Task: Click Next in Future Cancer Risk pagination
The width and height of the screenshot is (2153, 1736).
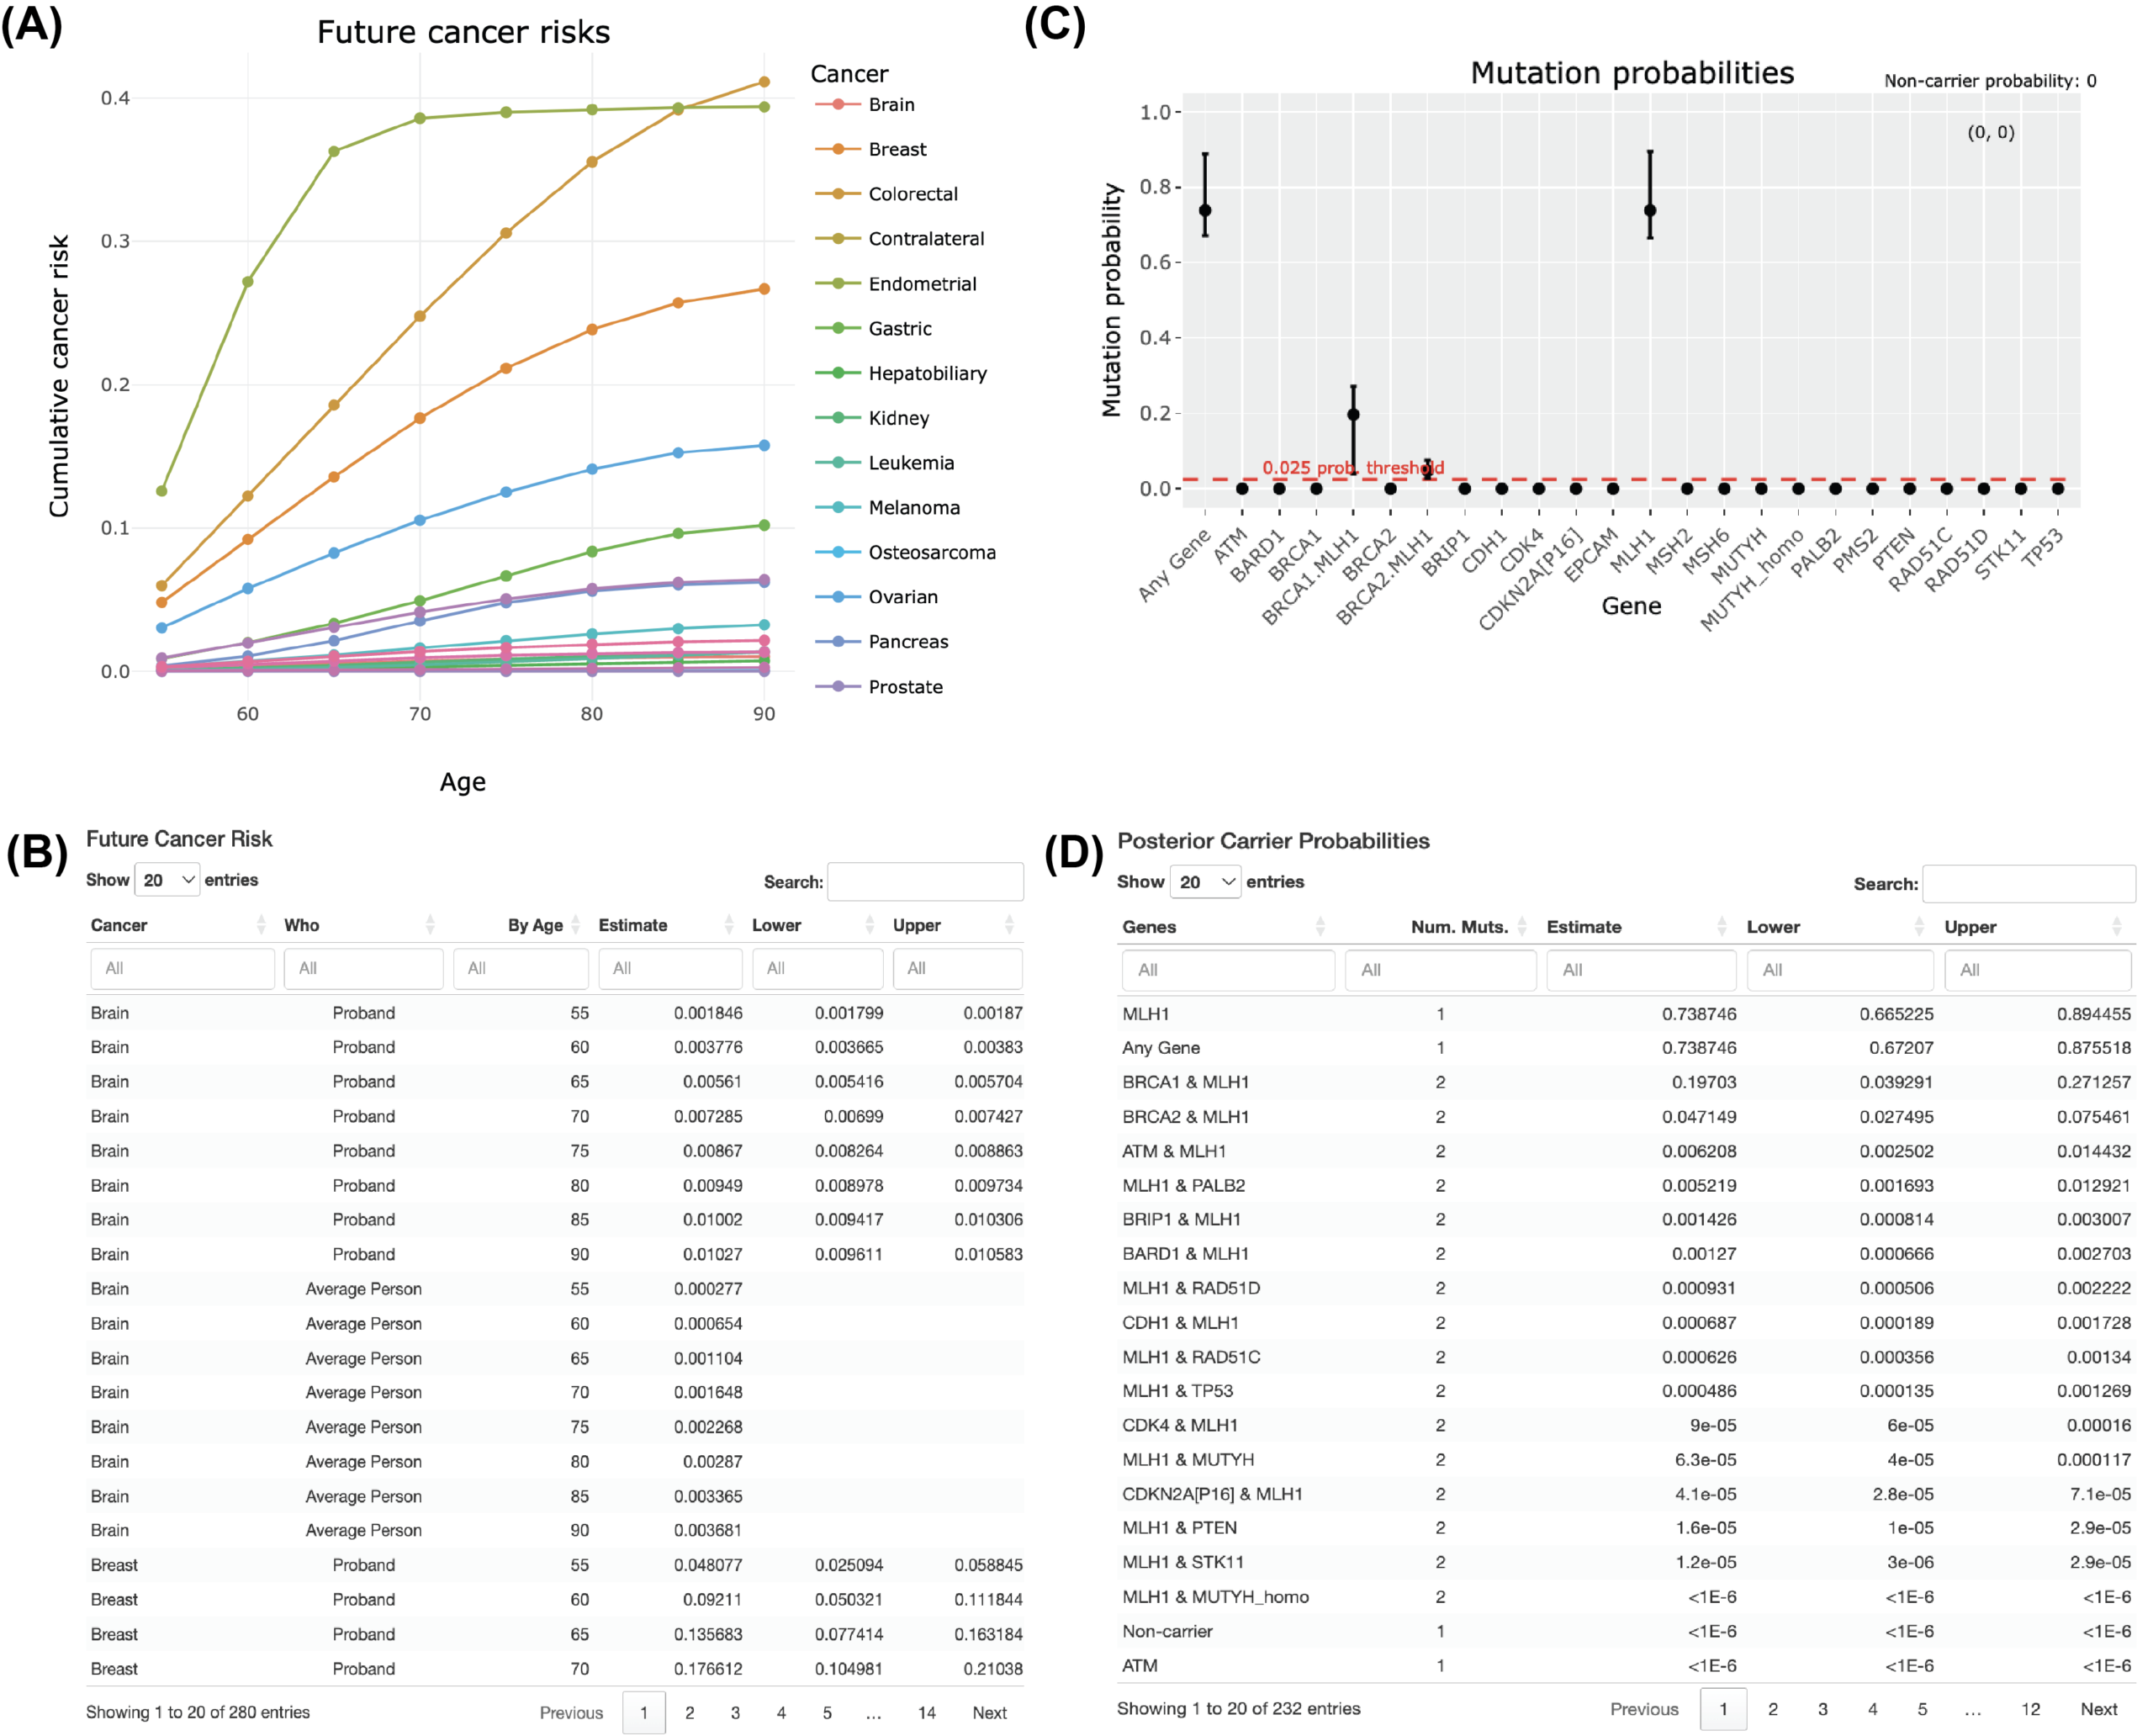Action: click(x=989, y=1713)
